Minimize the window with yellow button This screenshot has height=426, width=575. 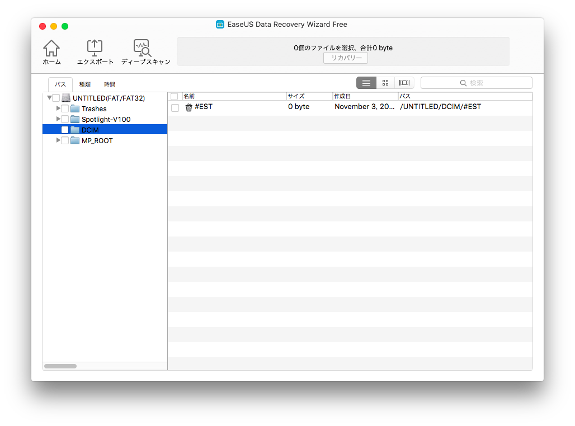click(x=54, y=26)
